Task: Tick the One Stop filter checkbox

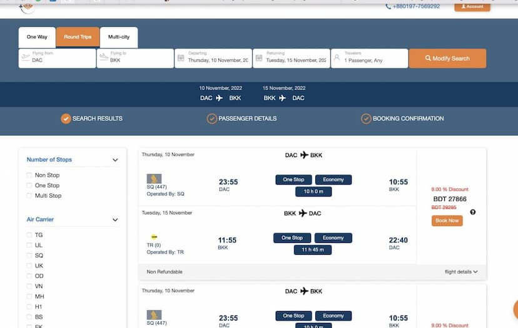Action: click(x=29, y=185)
